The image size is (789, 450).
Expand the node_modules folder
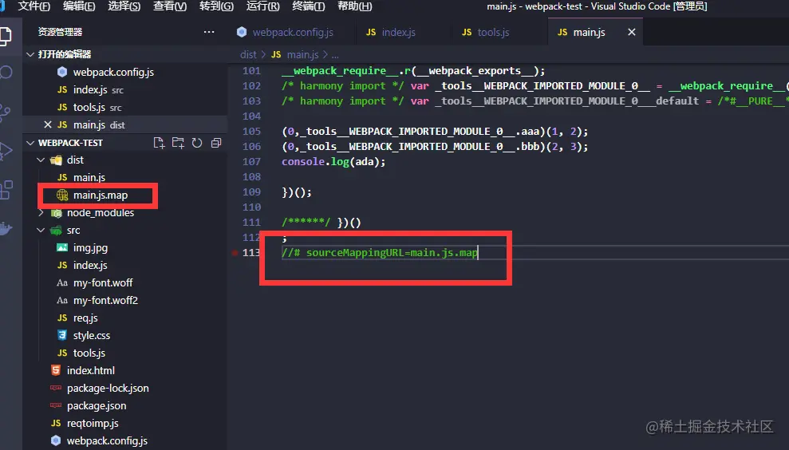[x=41, y=213]
